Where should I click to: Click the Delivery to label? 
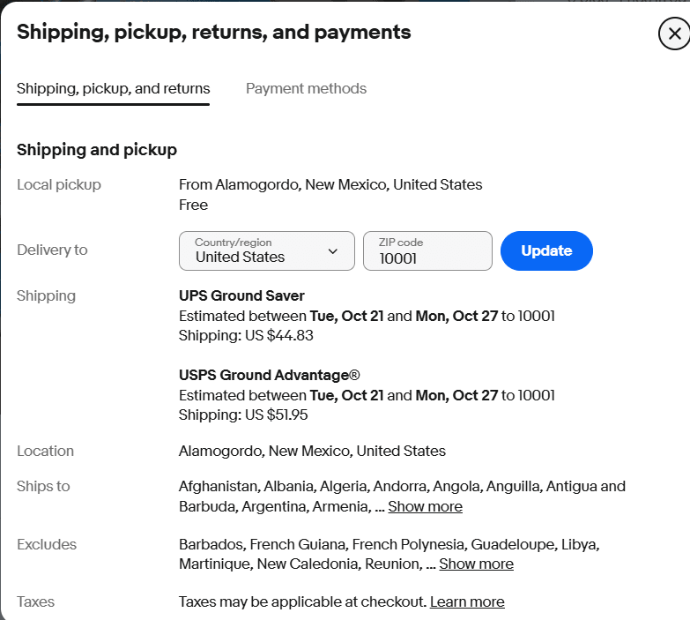pyautogui.click(x=52, y=250)
